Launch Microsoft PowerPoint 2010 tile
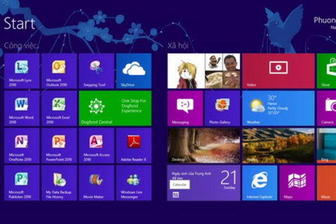The height and width of the screenshot is (224, 336). pos(59,146)
